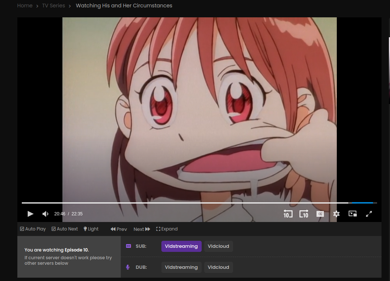Image resolution: width=390 pixels, height=281 pixels.
Task: Go to the Prev episode
Action: point(119,229)
